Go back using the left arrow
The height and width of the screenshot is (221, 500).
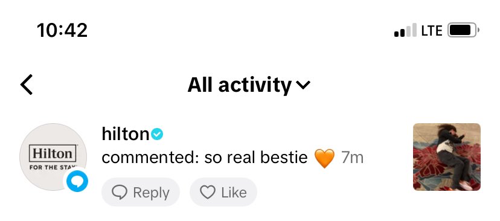(x=27, y=85)
